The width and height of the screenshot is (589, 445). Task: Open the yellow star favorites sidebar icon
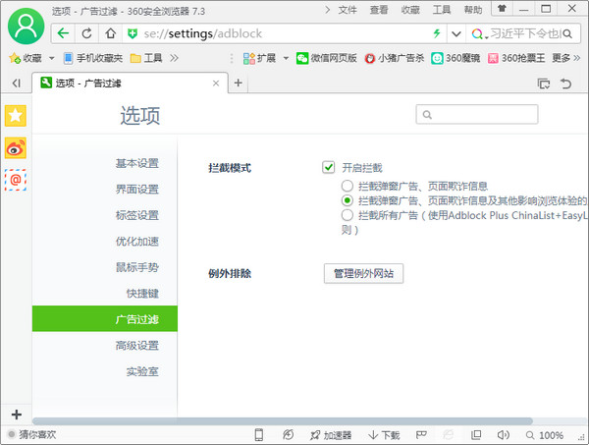16,115
